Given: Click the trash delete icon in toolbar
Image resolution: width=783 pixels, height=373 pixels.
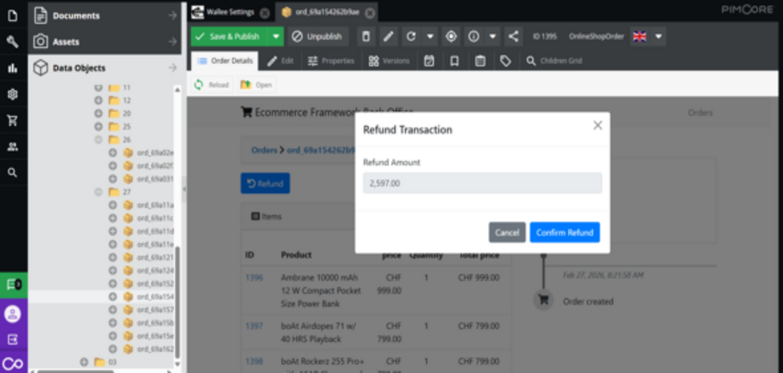Looking at the screenshot, I should pyautogui.click(x=365, y=36).
